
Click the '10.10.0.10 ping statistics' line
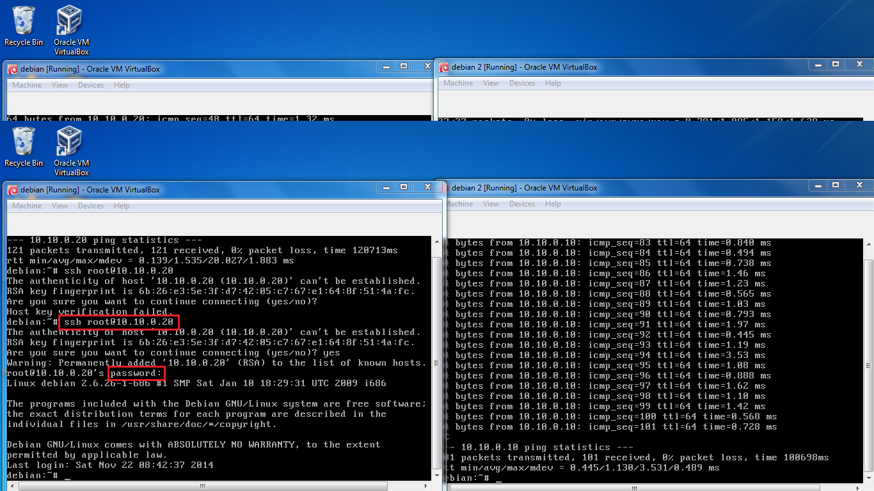pyautogui.click(x=541, y=448)
